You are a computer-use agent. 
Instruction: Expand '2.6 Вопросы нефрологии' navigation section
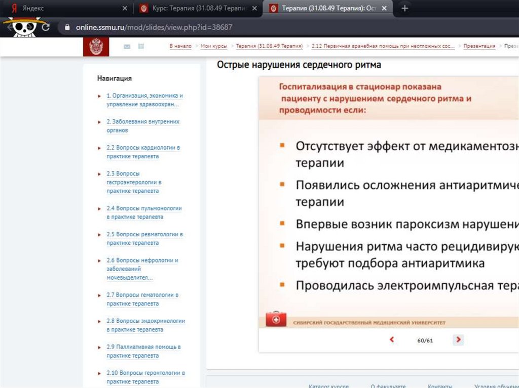tap(142, 269)
